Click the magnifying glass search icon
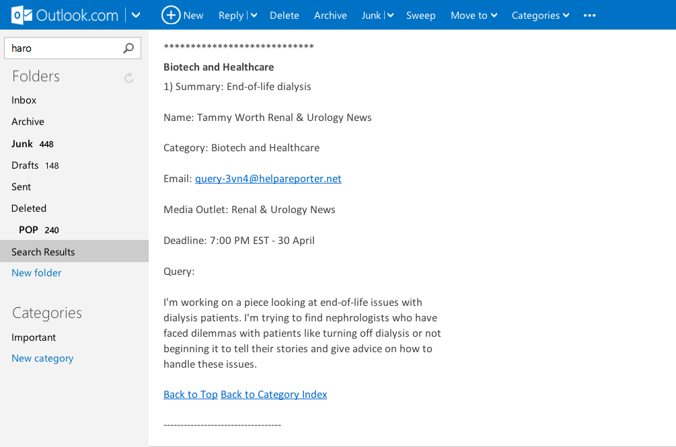This screenshot has height=447, width=676. 128,48
